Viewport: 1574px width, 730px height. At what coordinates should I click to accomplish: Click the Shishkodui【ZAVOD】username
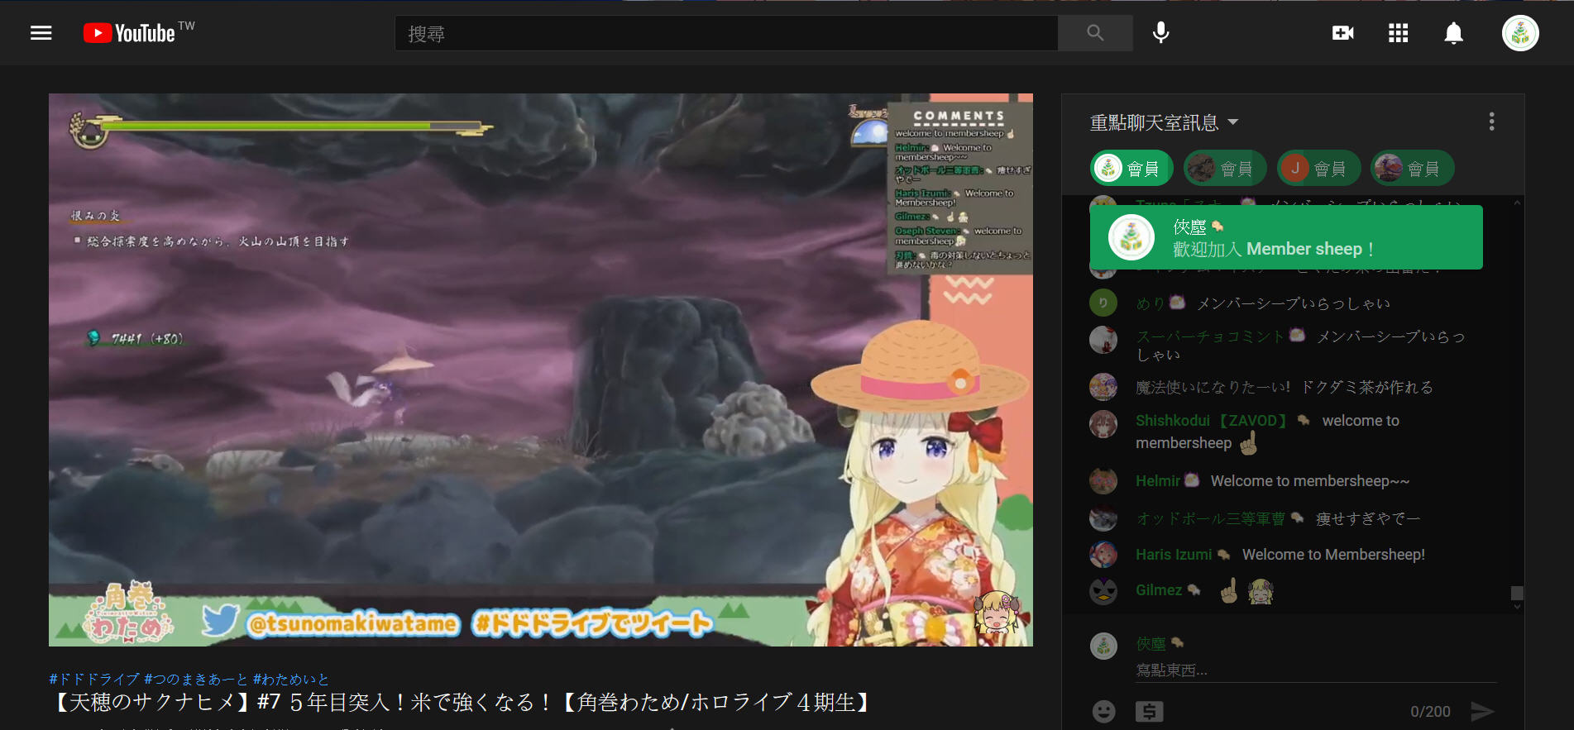(x=1212, y=421)
